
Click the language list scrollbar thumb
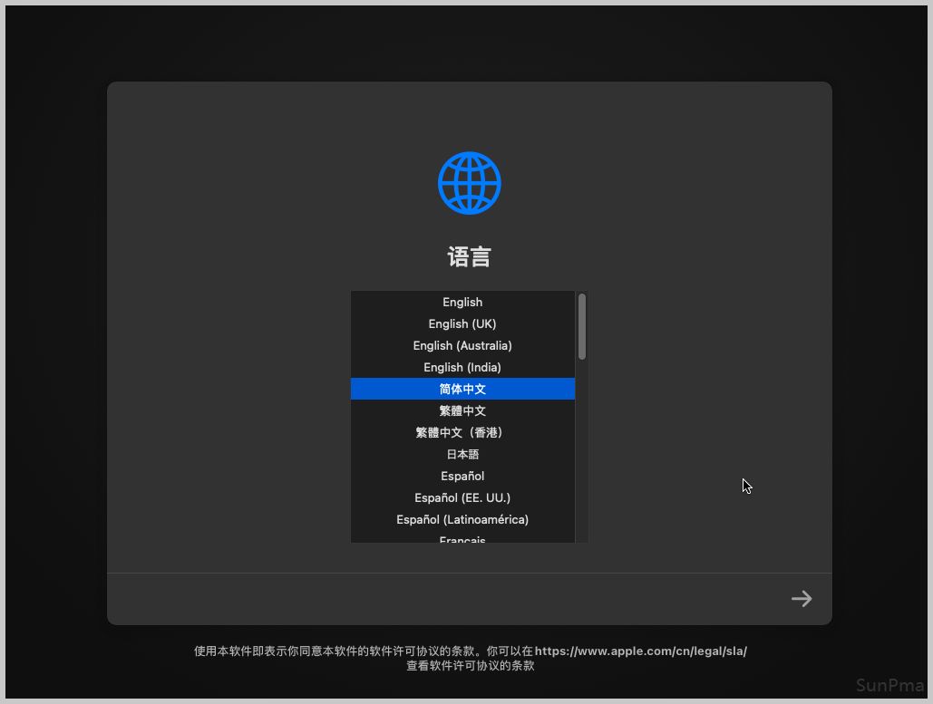[581, 326]
